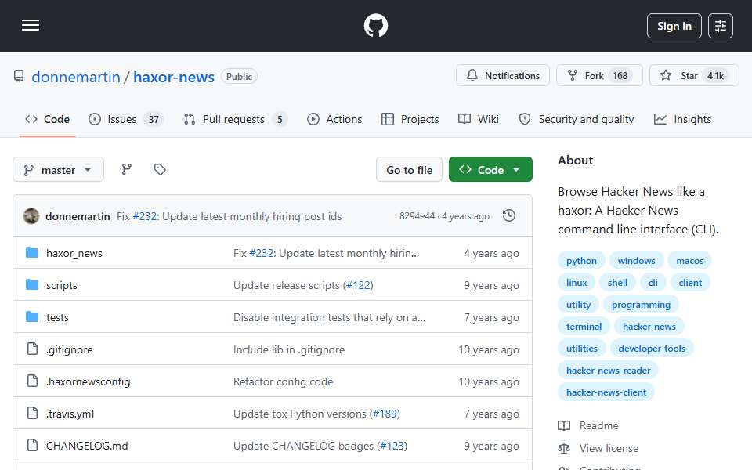Viewport: 752px width, 470px height.
Task: Select the hacker-news topic tag
Action: [x=649, y=327]
